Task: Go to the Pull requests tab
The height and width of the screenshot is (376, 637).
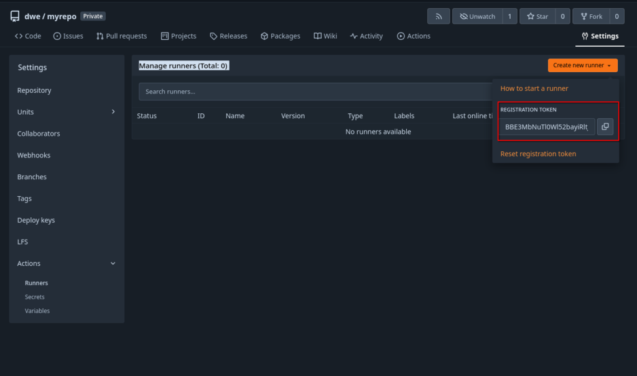Action: tap(121, 36)
